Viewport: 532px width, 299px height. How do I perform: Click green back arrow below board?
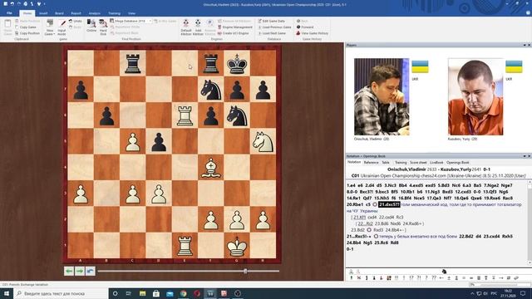(69, 271)
